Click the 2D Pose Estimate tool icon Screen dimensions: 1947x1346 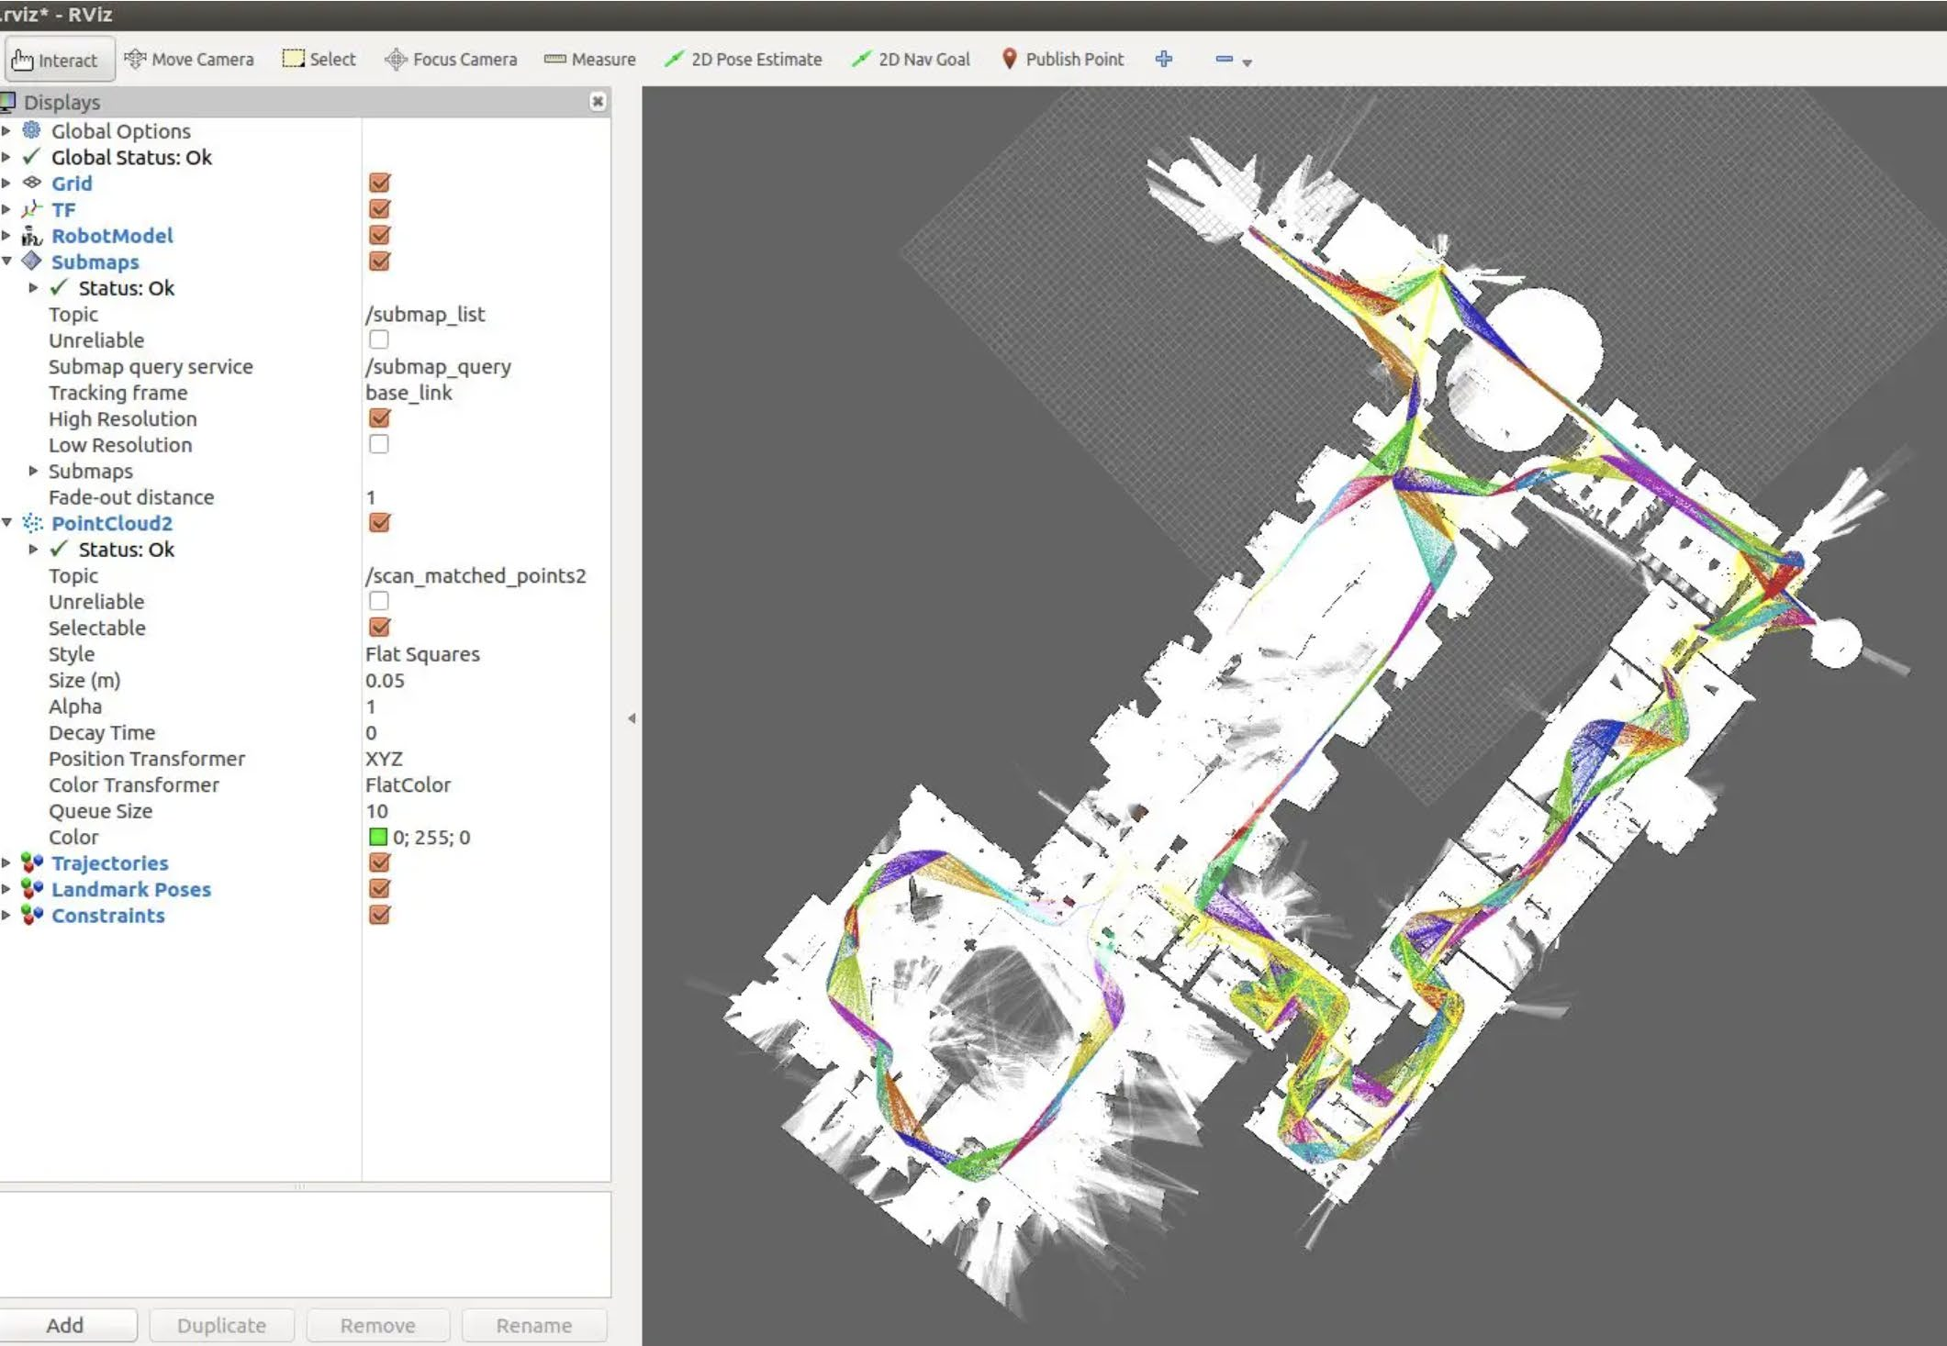coord(668,59)
